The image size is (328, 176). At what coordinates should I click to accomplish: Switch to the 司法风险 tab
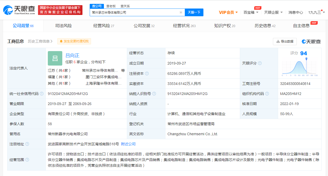coord(63,26)
